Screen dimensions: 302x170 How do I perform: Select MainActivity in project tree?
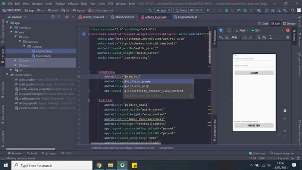click(43, 56)
